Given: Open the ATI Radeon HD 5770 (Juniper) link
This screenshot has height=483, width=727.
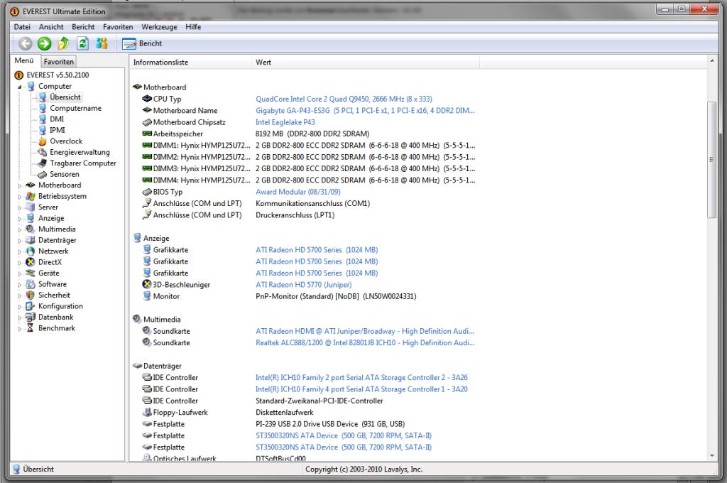Looking at the screenshot, I should [x=304, y=284].
